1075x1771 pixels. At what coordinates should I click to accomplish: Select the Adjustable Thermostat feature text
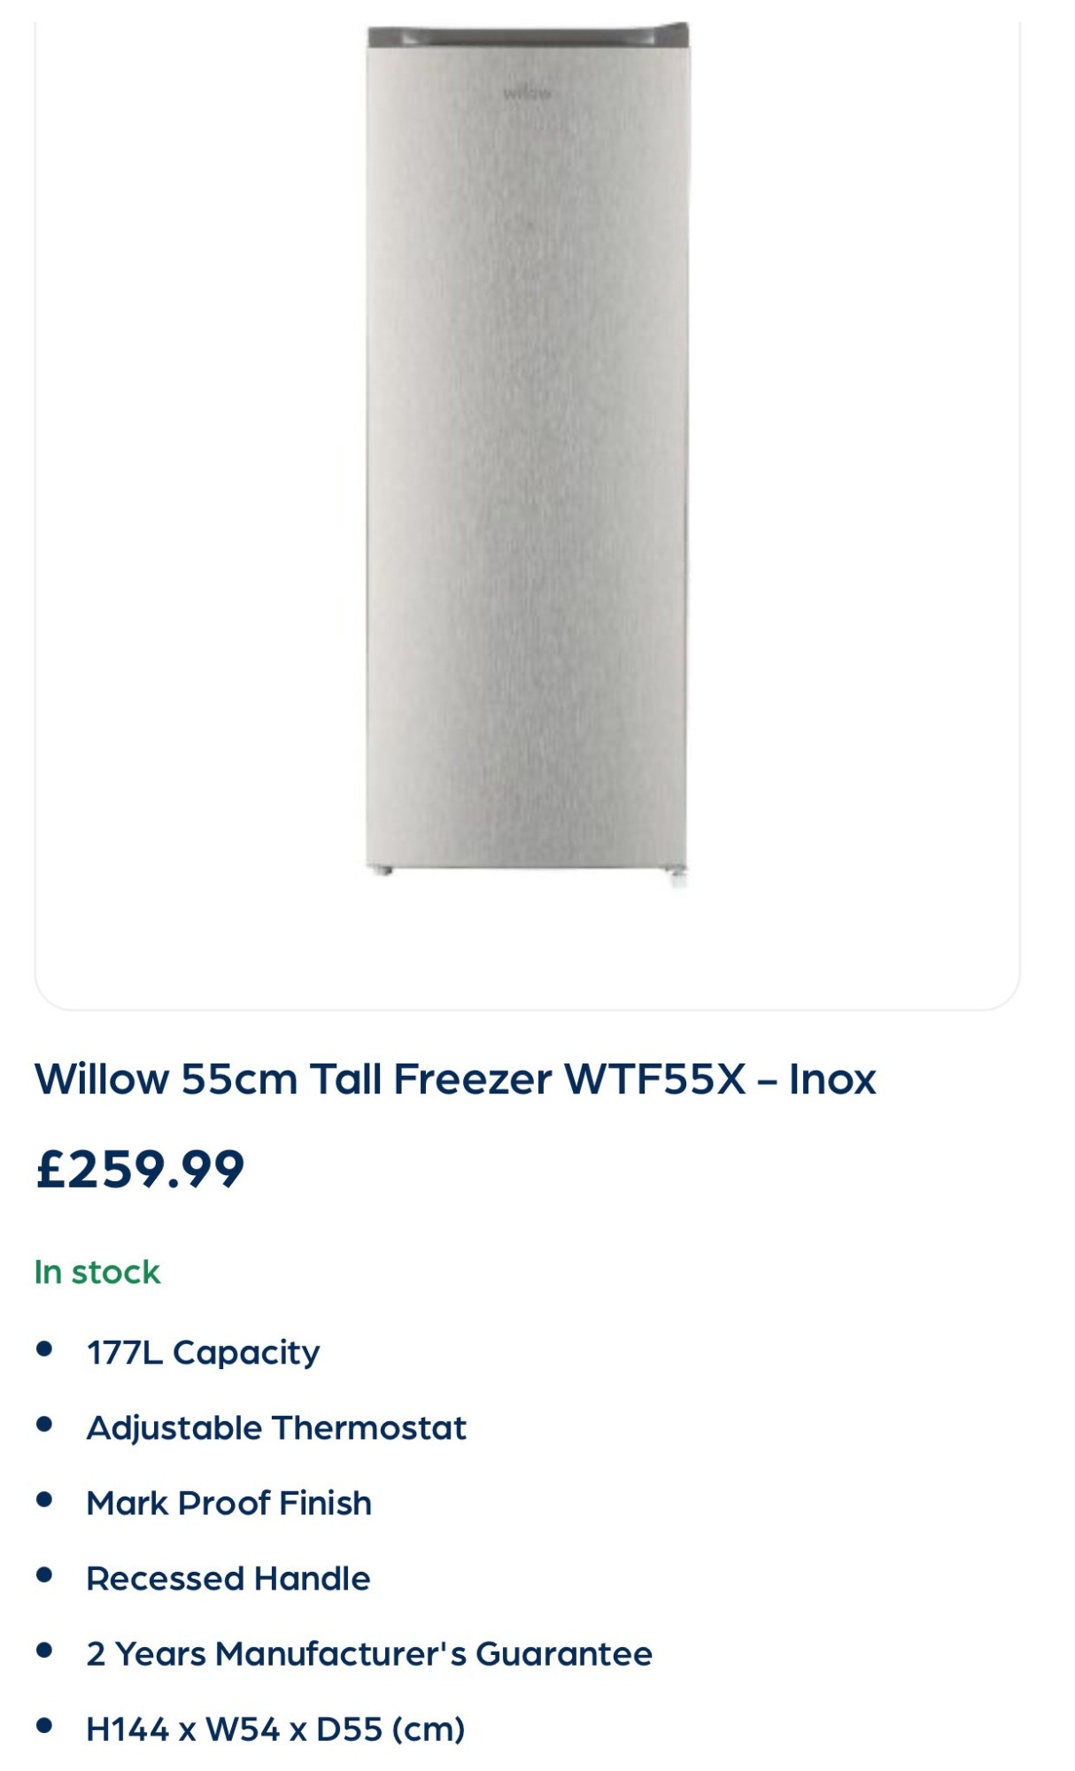click(x=276, y=1427)
